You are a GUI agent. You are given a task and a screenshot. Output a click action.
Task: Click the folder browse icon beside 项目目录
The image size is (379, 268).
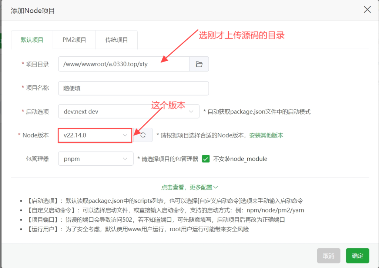tap(199, 64)
